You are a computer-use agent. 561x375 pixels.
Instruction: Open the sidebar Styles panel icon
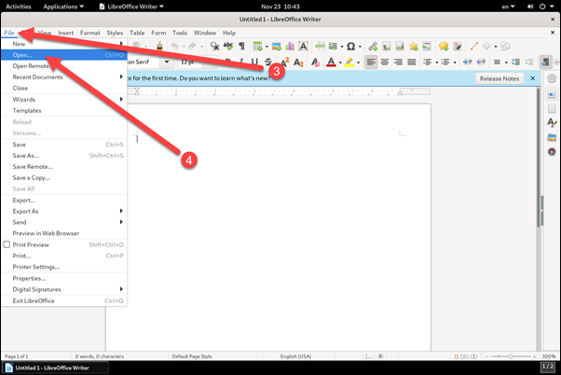(x=552, y=122)
